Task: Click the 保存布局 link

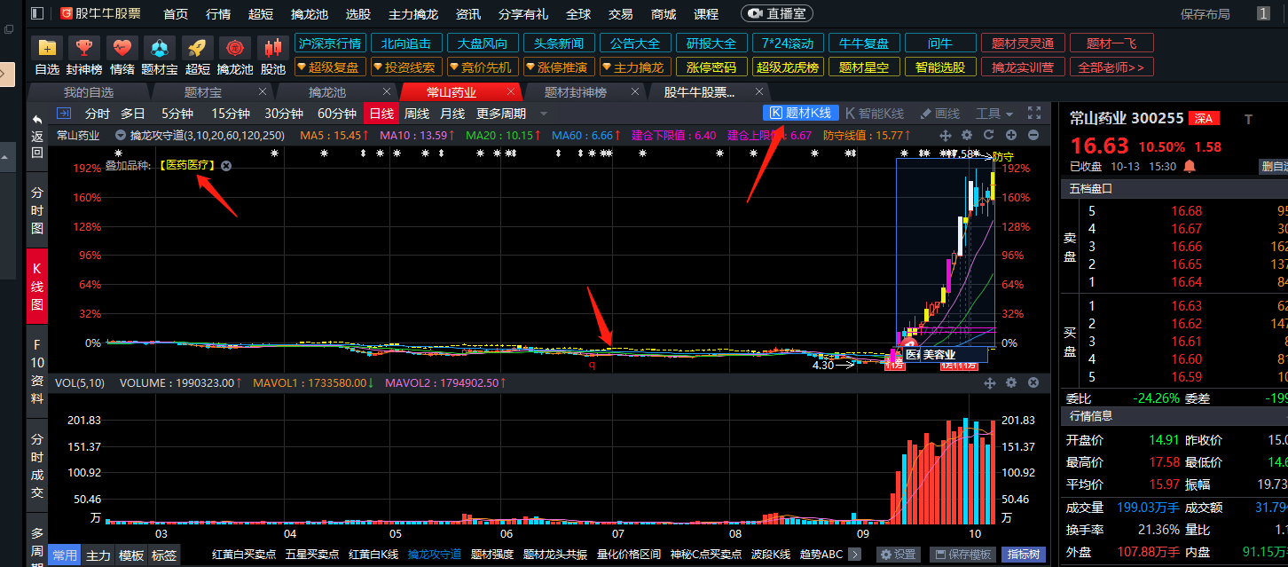Action: click(x=1205, y=14)
